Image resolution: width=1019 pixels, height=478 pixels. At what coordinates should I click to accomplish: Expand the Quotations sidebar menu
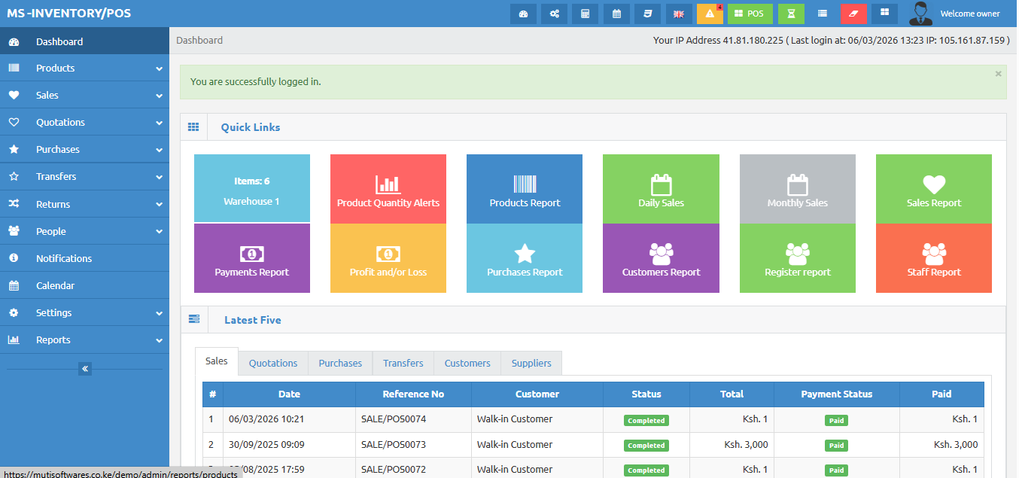point(84,122)
